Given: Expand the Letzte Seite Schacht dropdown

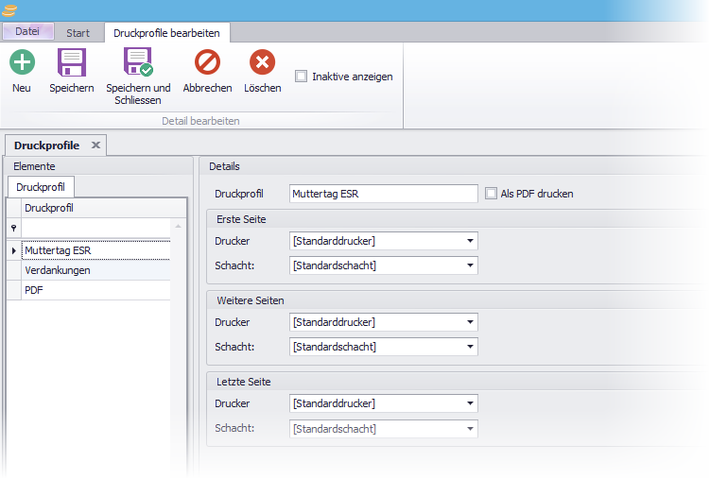Looking at the screenshot, I should coord(470,428).
